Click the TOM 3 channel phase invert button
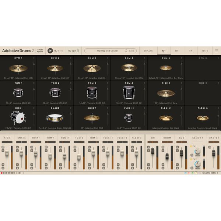221x221 pixels. pos(75,165)
